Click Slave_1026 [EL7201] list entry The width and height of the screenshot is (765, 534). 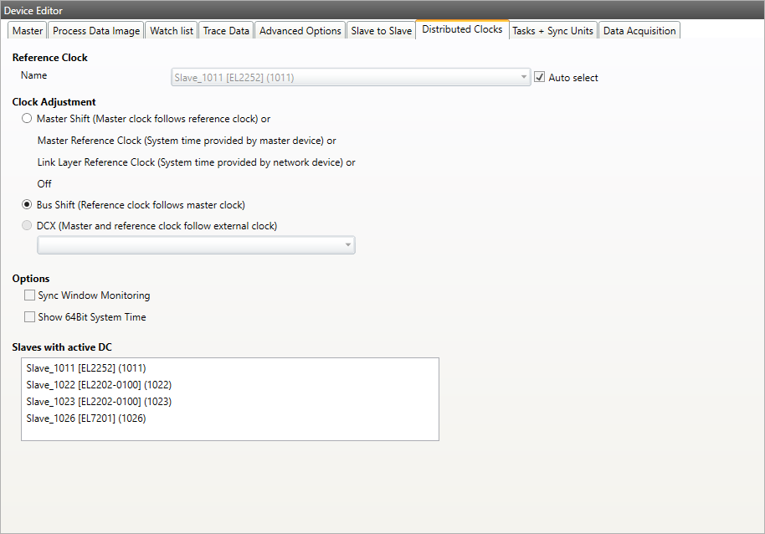click(x=86, y=418)
